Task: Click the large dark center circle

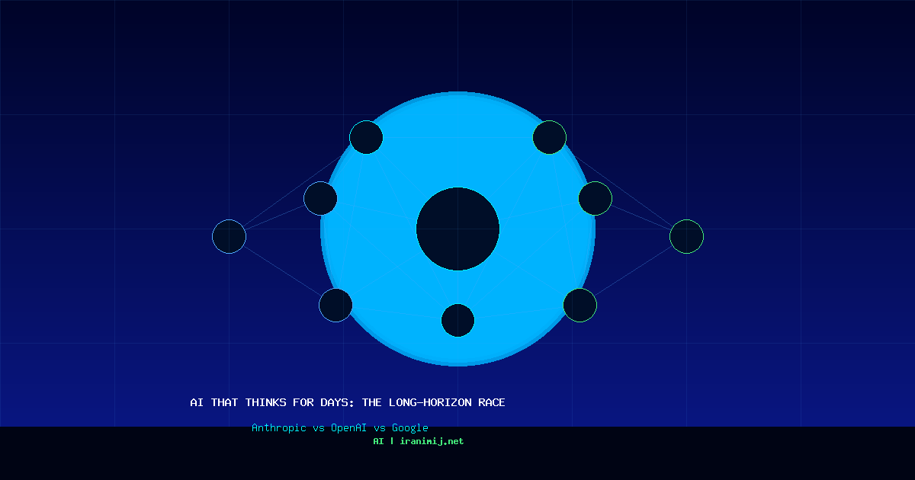Action: [457, 229]
